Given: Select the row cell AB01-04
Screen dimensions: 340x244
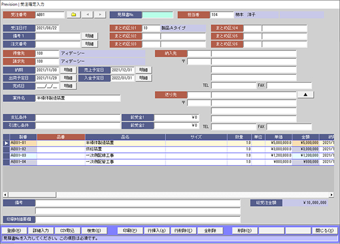Looking at the screenshot, I should click(x=23, y=162).
